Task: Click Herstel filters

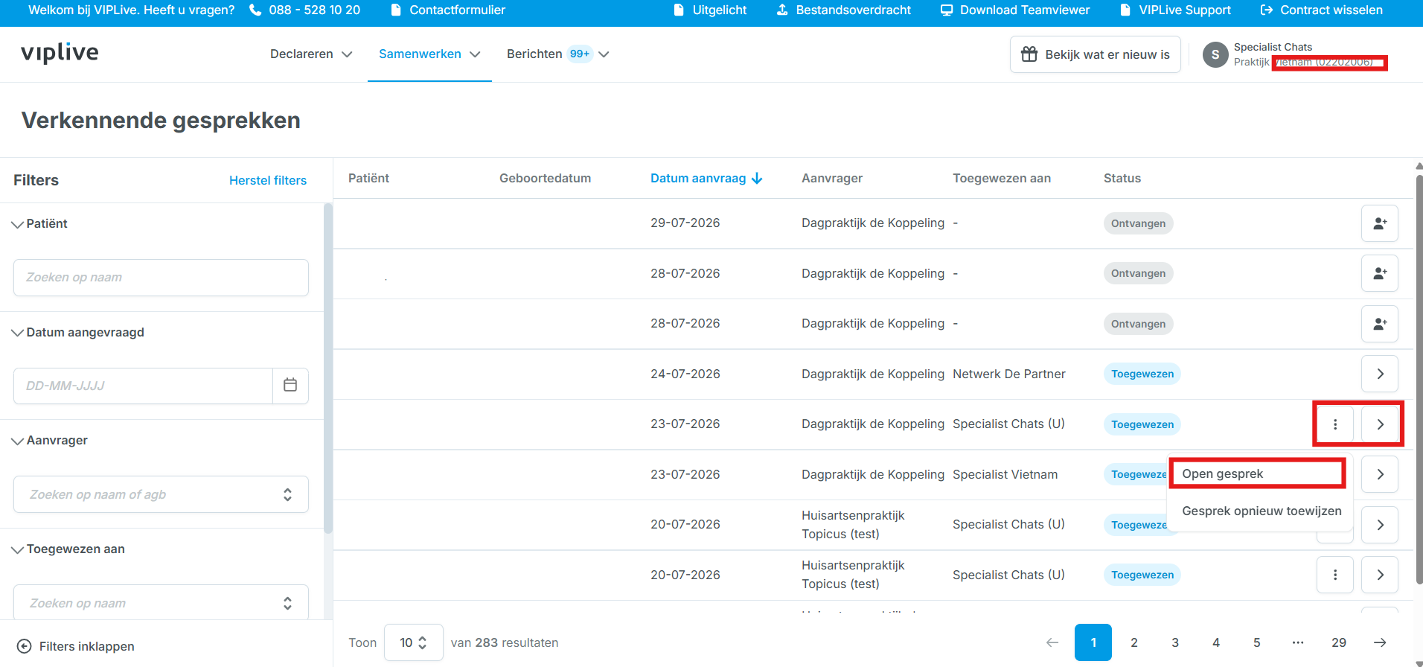Action: click(268, 180)
